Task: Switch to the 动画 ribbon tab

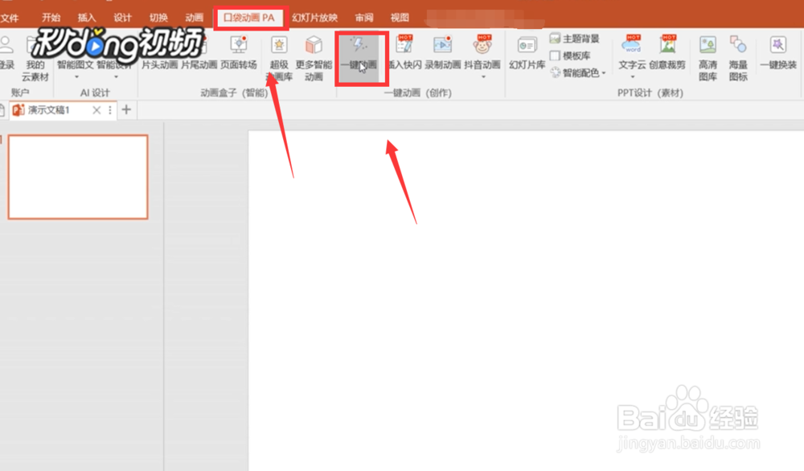Action: tap(195, 18)
